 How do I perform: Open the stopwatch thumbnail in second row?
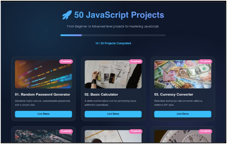click(x=183, y=136)
